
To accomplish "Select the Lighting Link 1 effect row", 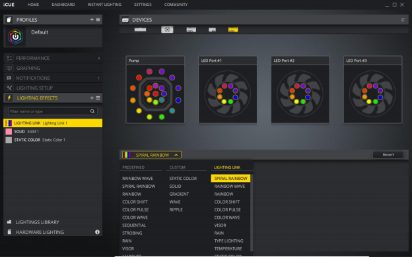I will click(53, 123).
